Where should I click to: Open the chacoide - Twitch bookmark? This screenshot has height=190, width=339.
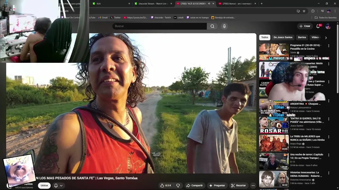161,18
